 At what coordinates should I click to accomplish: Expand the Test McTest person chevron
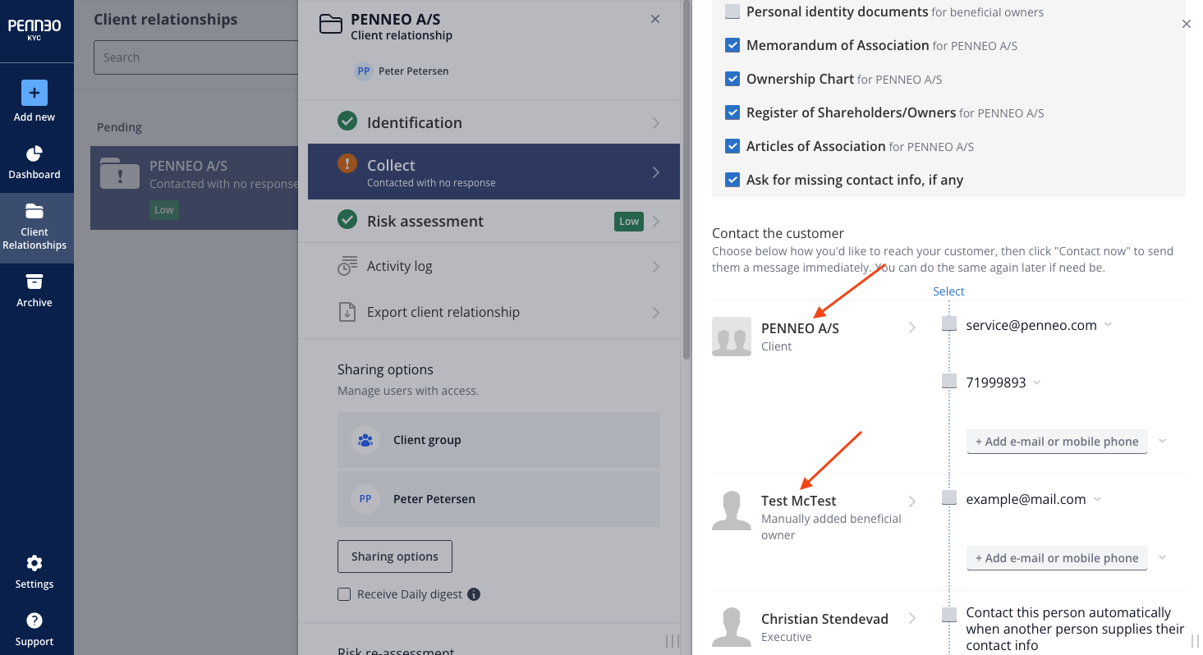click(912, 501)
